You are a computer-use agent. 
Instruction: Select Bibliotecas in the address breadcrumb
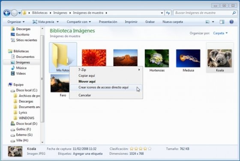point(39,13)
